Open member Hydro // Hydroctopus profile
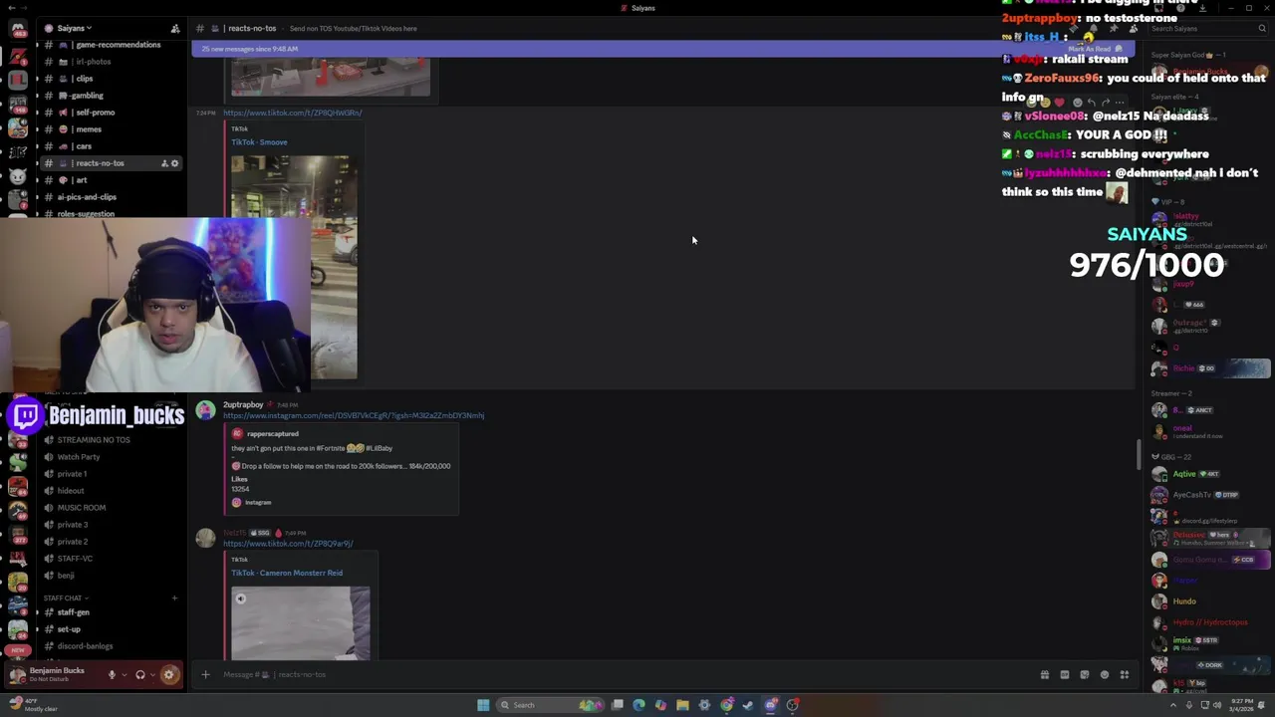The image size is (1275, 717). (x=1210, y=622)
